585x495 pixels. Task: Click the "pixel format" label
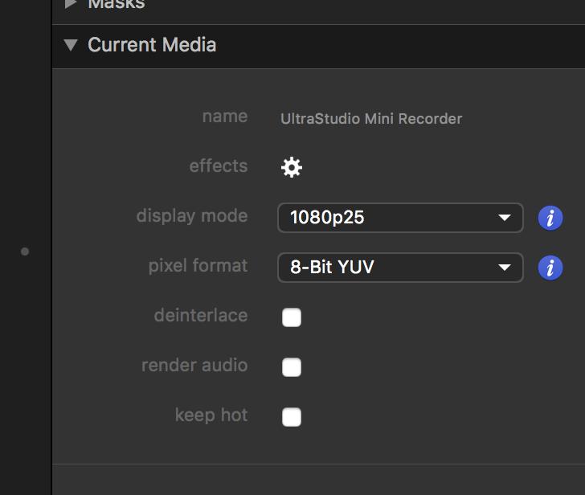pyautogui.click(x=198, y=266)
